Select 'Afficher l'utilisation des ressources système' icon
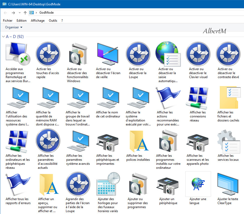The image size is (244, 214). click(x=18, y=98)
